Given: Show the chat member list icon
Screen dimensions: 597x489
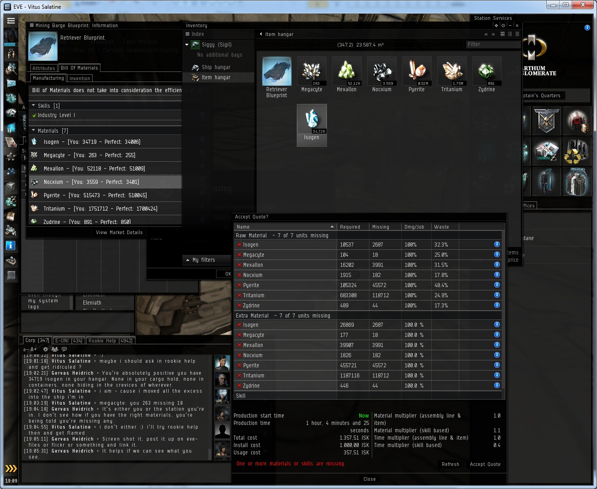Looking at the screenshot, I should [55, 349].
